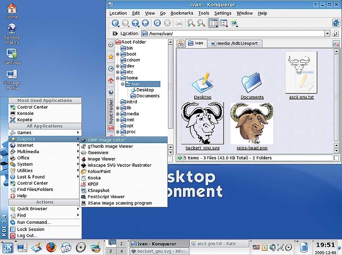Open the History sidebar clock icon

click(111, 69)
